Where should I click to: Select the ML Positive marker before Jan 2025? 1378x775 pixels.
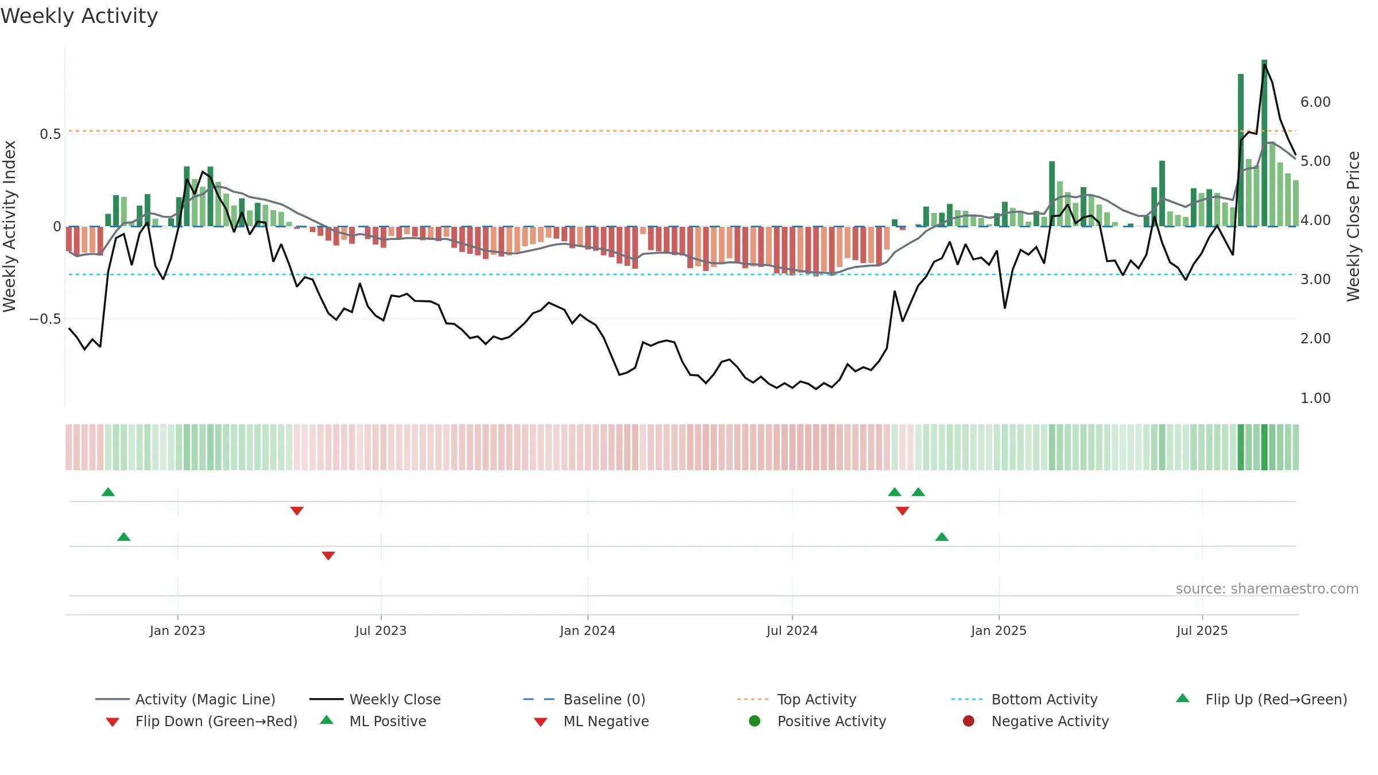[x=942, y=537]
